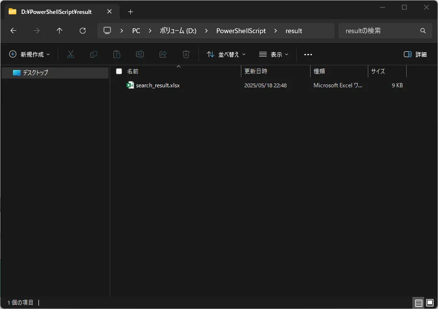The image size is (438, 309).
Task: Maximize the Explorer window
Action: (404, 8)
